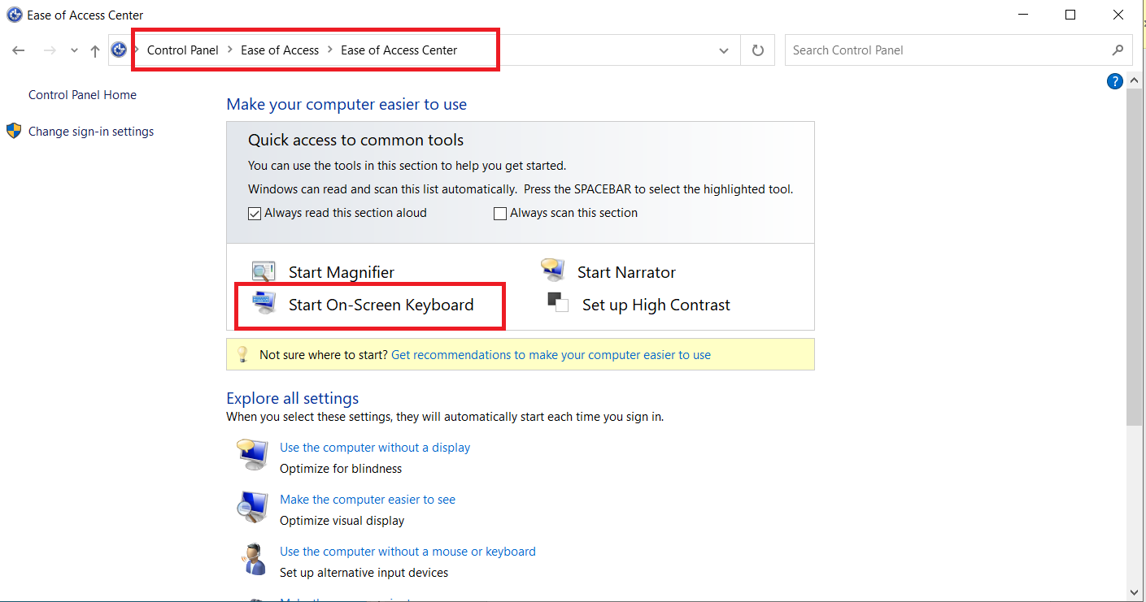Click the Quick access to common tools heading

tap(355, 140)
